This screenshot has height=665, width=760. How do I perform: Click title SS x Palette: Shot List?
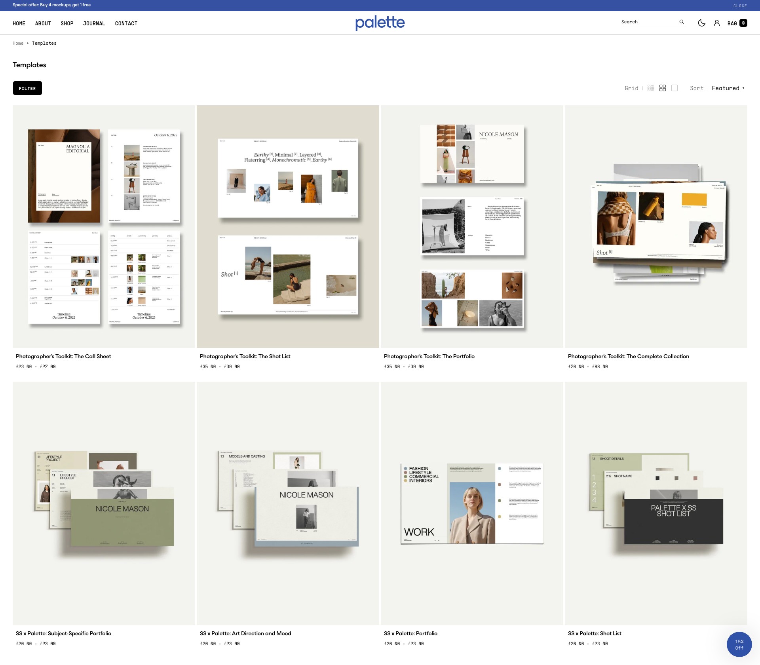coord(595,633)
